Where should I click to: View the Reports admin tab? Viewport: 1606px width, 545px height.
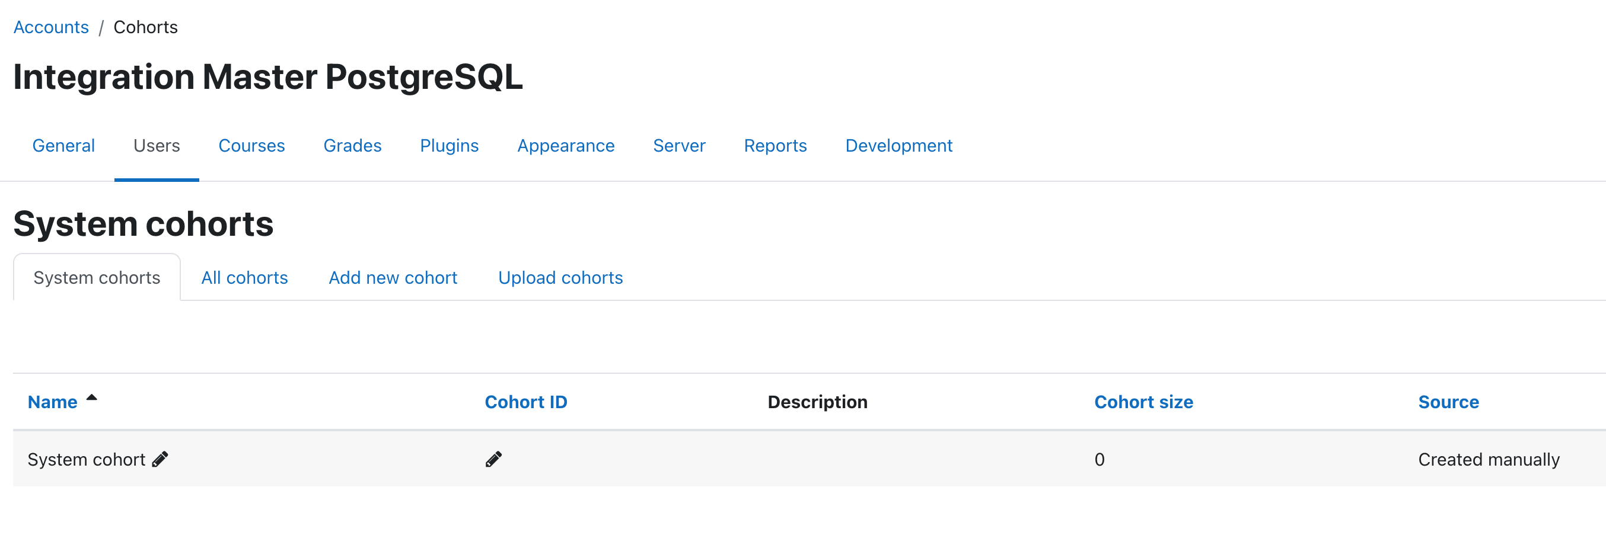775,145
